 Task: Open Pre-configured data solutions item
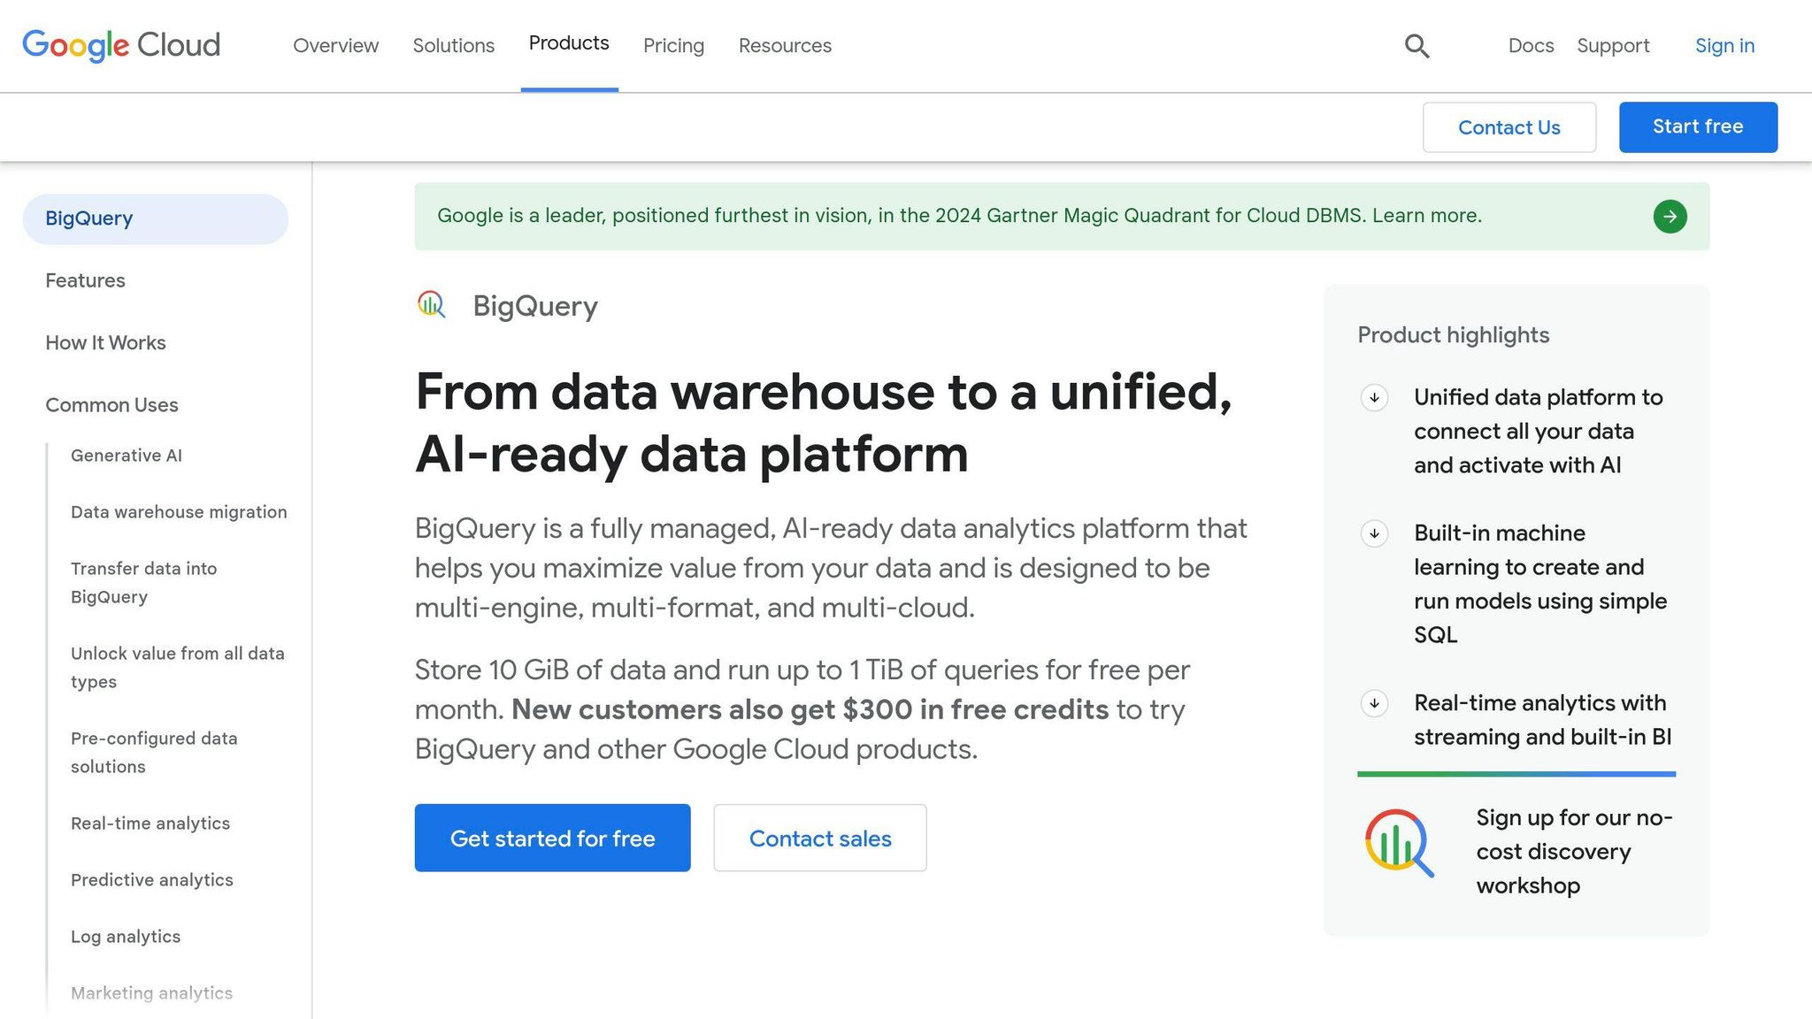click(154, 753)
